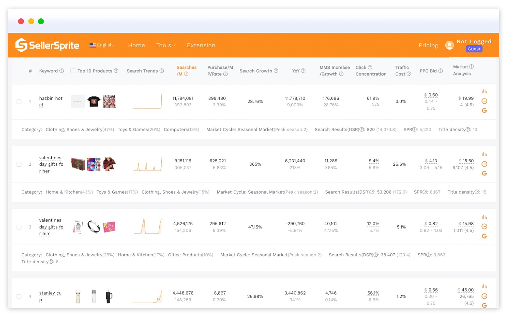Click help icon beside YoY header
This screenshot has height=316, width=507.
pyautogui.click(x=303, y=71)
